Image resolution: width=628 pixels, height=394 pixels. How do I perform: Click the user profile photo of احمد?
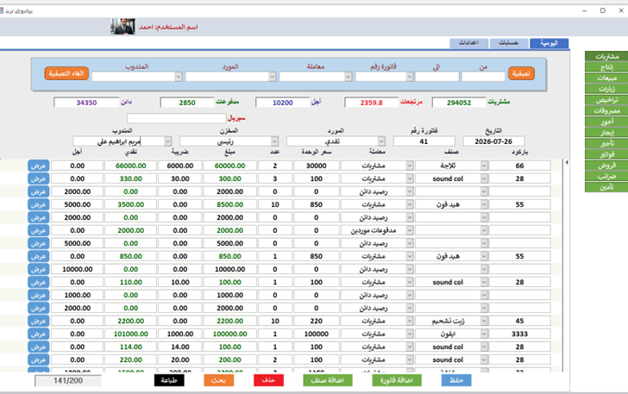click(122, 27)
